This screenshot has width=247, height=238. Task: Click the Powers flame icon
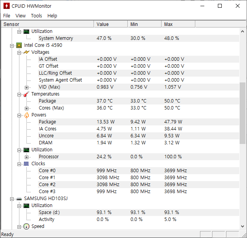[26, 115]
